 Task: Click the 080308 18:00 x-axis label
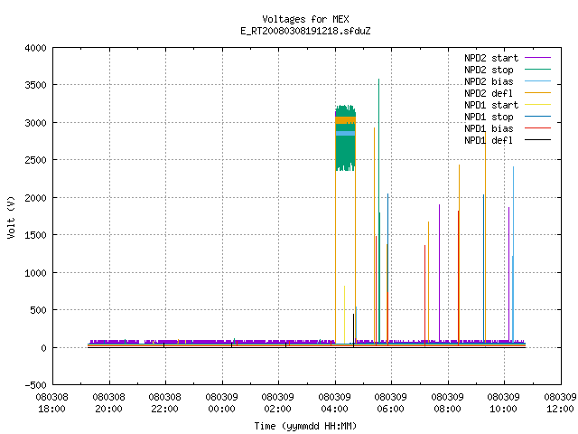(x=52, y=402)
